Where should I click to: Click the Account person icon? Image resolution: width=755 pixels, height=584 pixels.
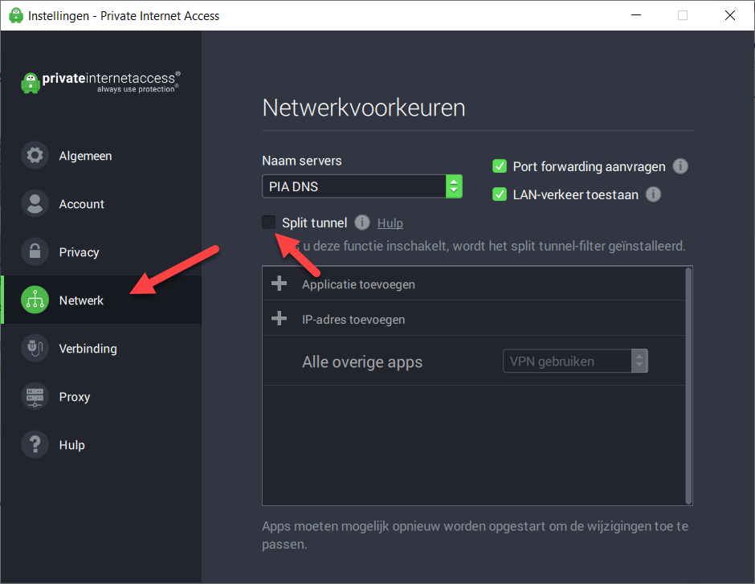35,204
